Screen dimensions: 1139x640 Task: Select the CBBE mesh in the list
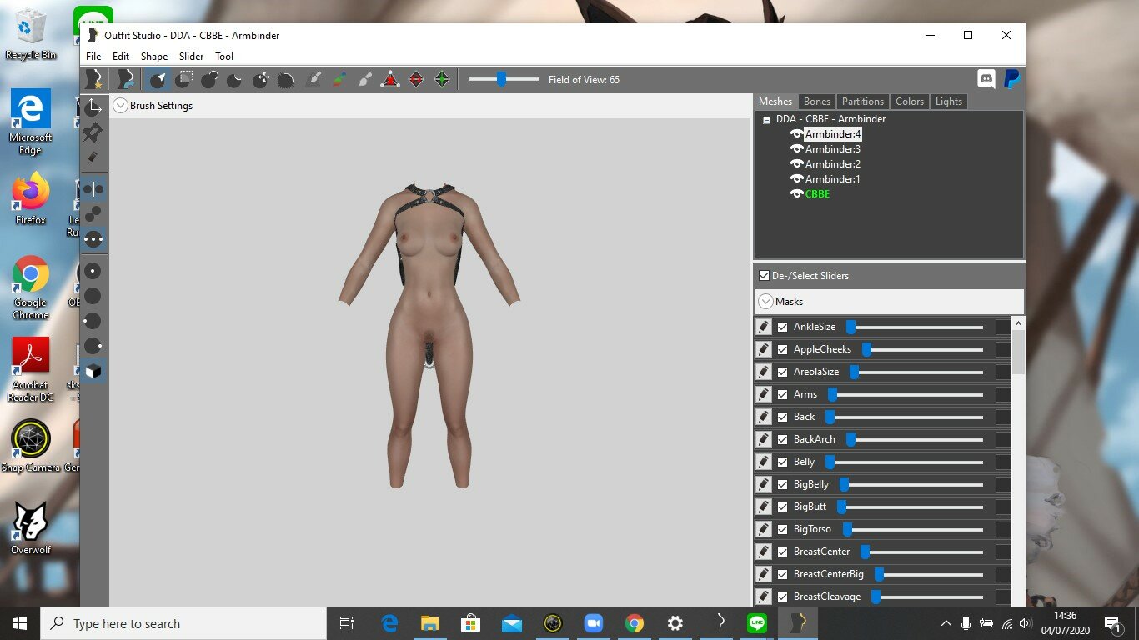pyautogui.click(x=817, y=194)
